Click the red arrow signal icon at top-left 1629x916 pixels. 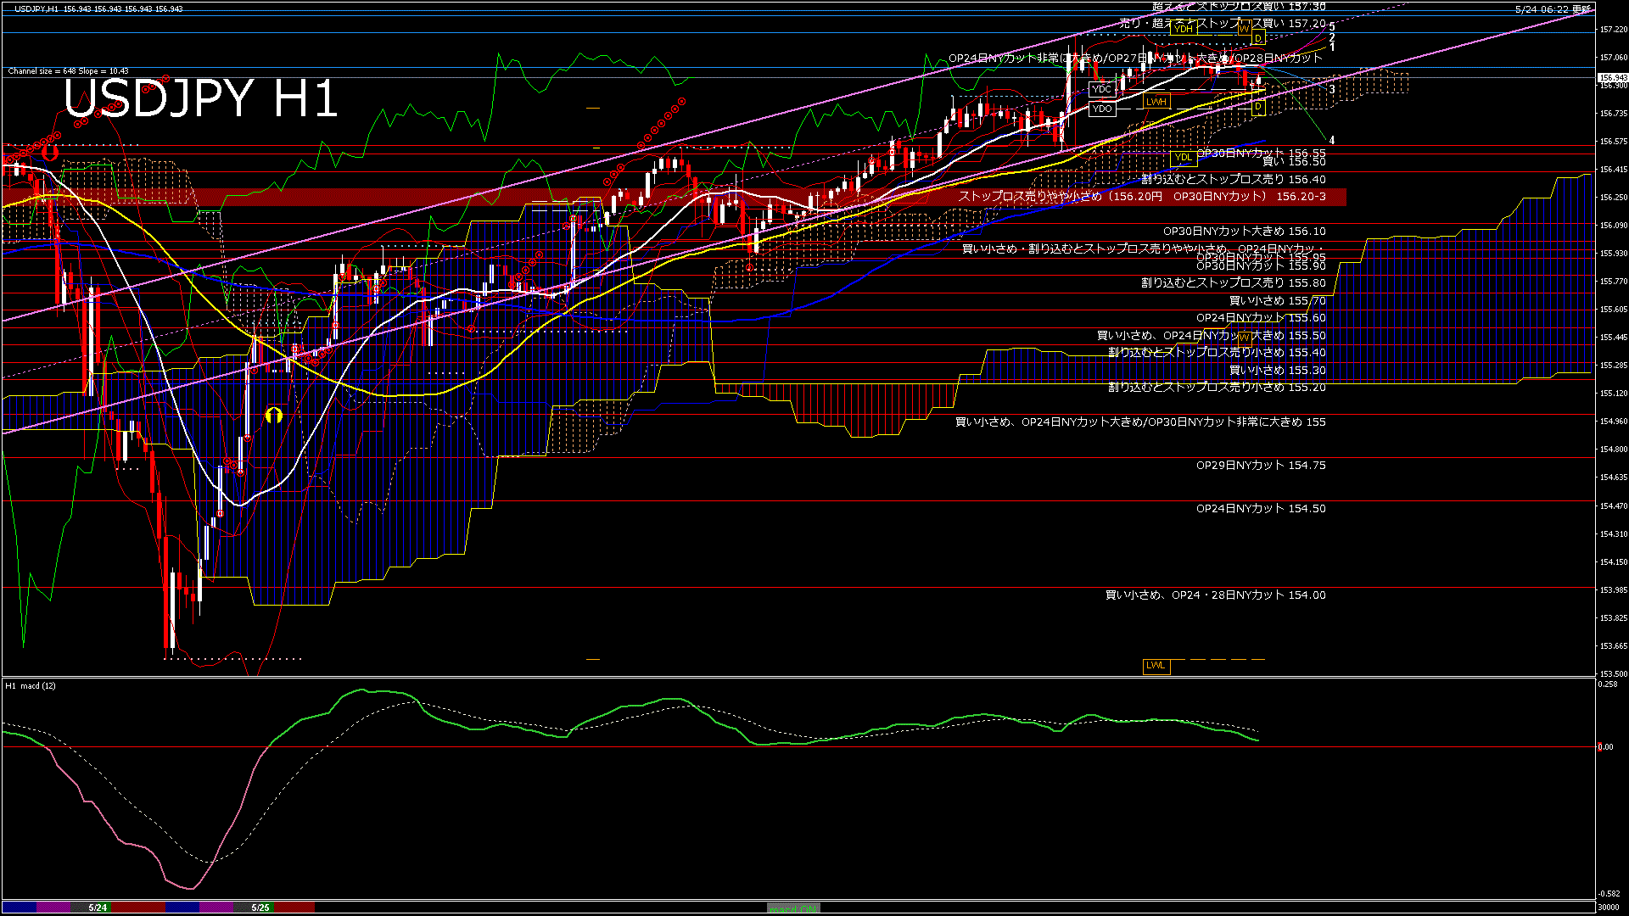50,153
